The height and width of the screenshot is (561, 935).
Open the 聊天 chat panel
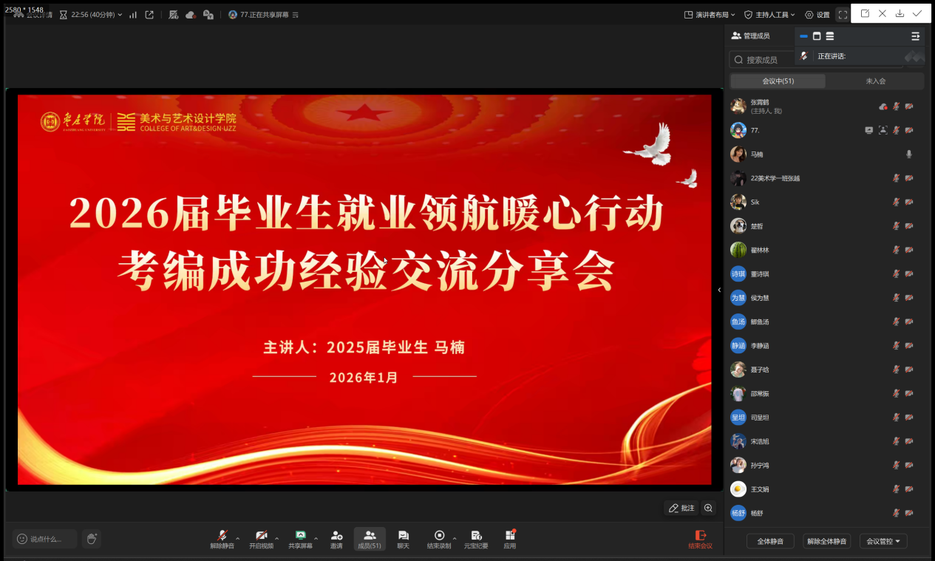coord(403,536)
